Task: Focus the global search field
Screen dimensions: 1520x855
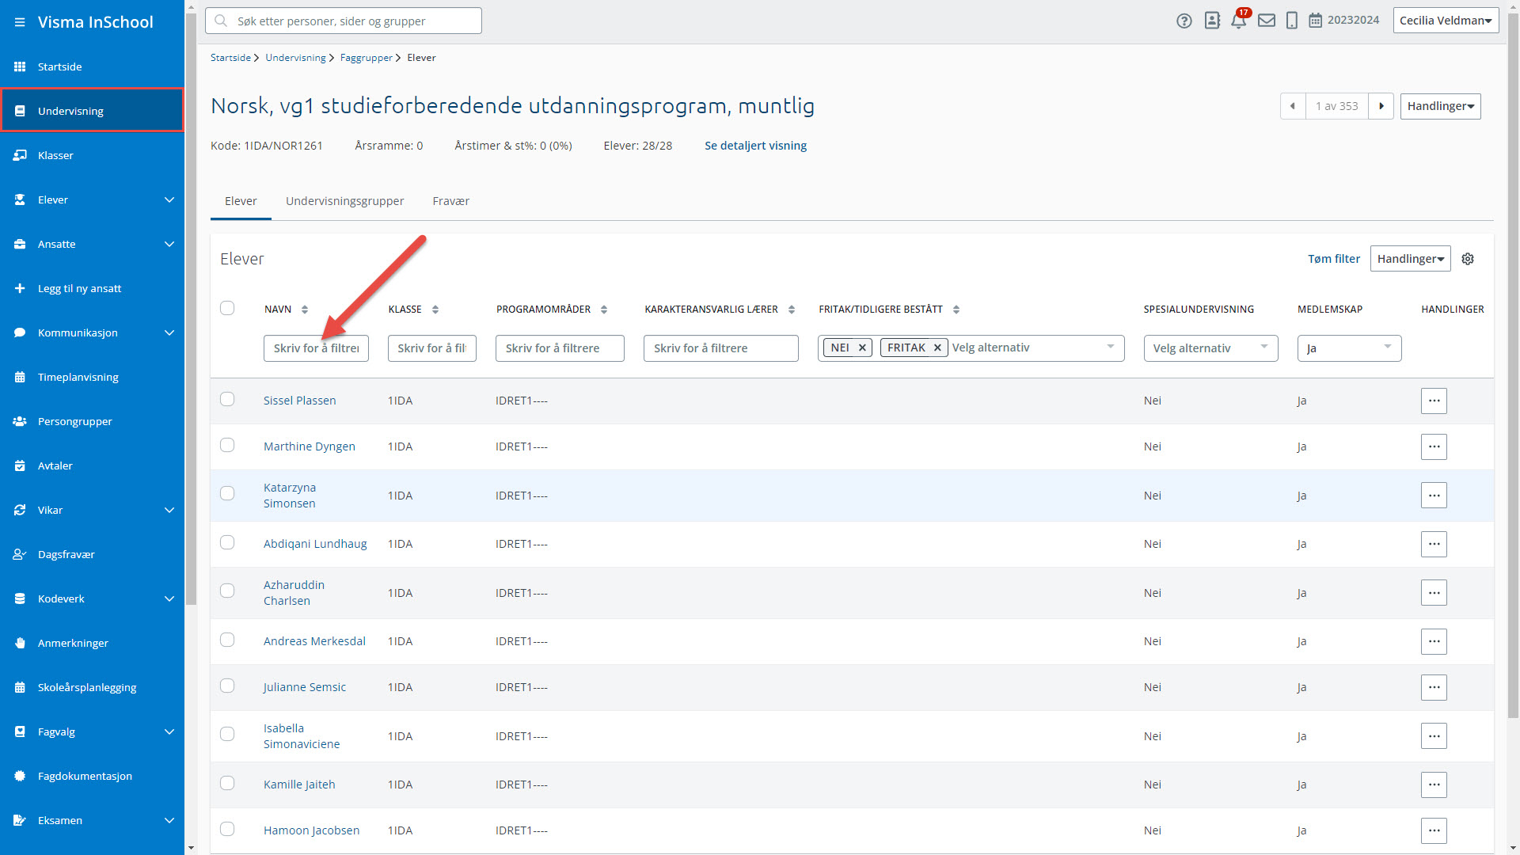Action: click(344, 21)
